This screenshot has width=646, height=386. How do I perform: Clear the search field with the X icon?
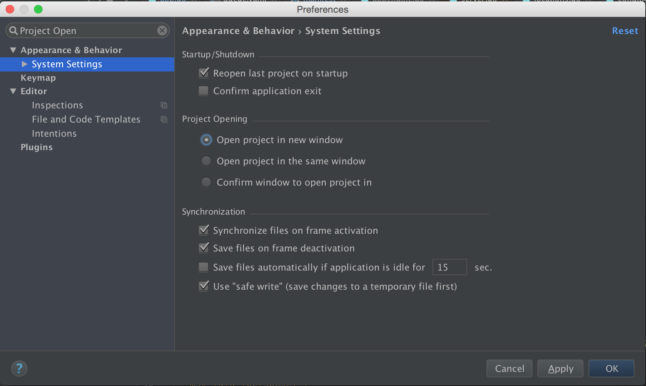tap(162, 31)
